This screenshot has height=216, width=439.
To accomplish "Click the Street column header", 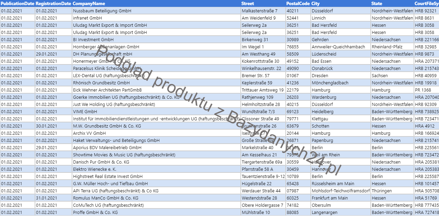I will (x=263, y=3).
